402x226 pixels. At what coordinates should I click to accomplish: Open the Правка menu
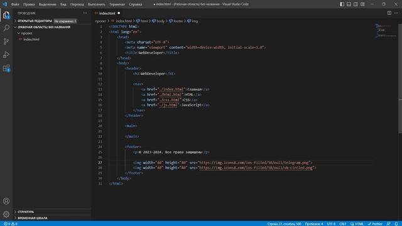pos(29,4)
